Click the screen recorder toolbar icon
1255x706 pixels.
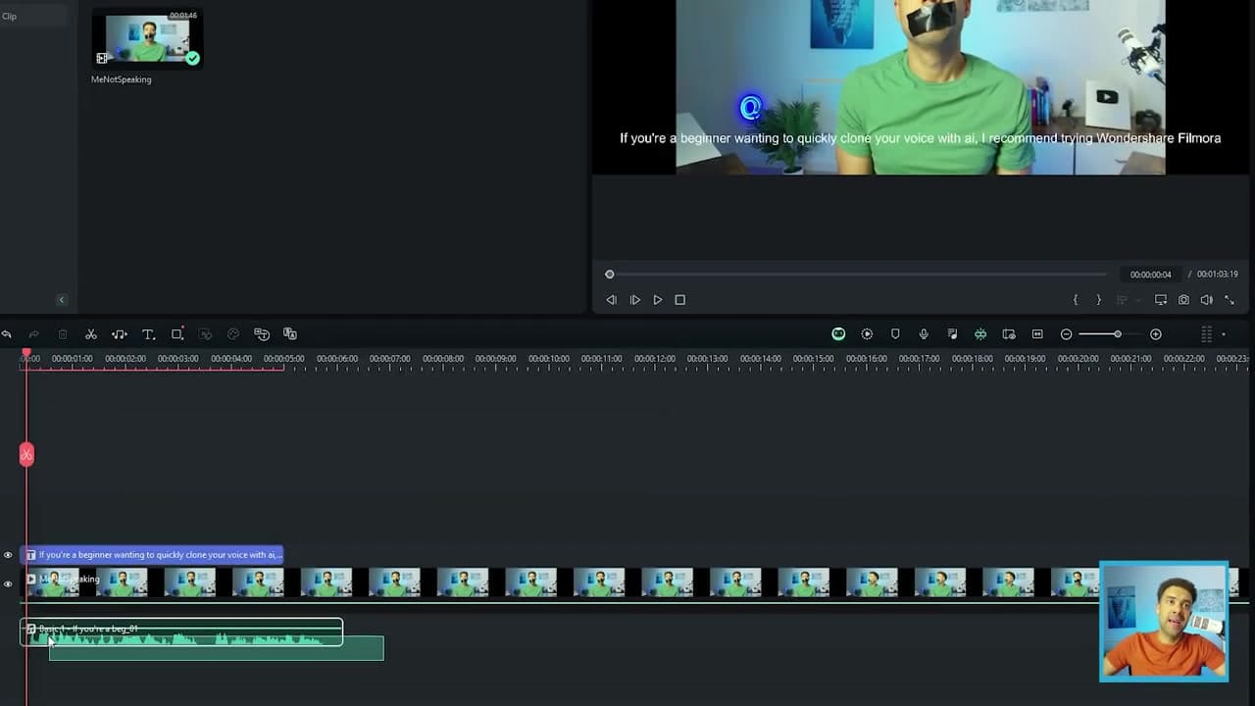[x=1009, y=334]
